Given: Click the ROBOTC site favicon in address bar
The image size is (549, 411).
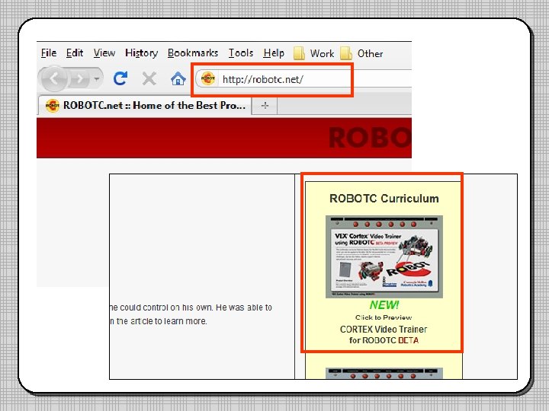Looking at the screenshot, I should click(208, 78).
